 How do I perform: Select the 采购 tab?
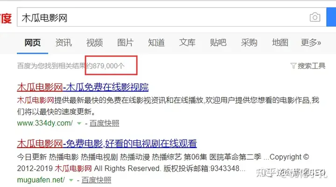pos(249,42)
